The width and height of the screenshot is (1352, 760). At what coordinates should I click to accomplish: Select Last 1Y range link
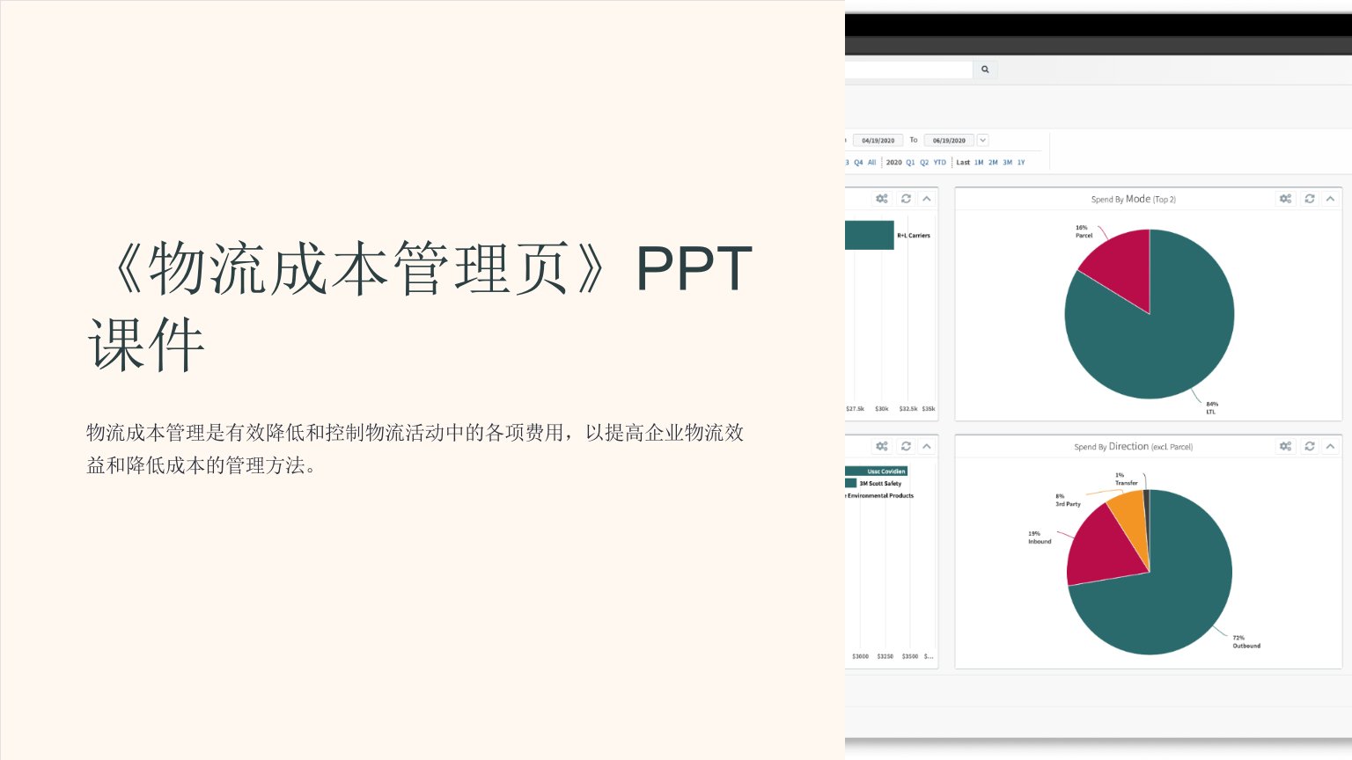coord(1021,163)
